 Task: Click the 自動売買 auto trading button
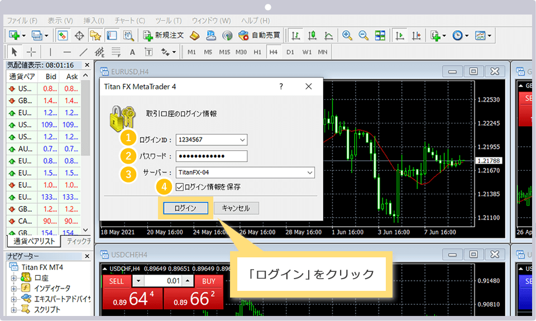pyautogui.click(x=259, y=35)
